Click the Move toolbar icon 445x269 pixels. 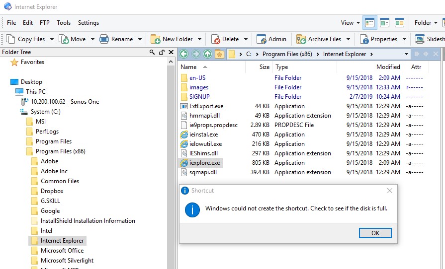click(64, 39)
